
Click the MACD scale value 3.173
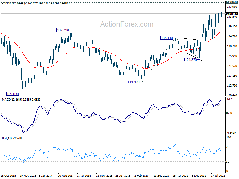click(x=230, y=99)
